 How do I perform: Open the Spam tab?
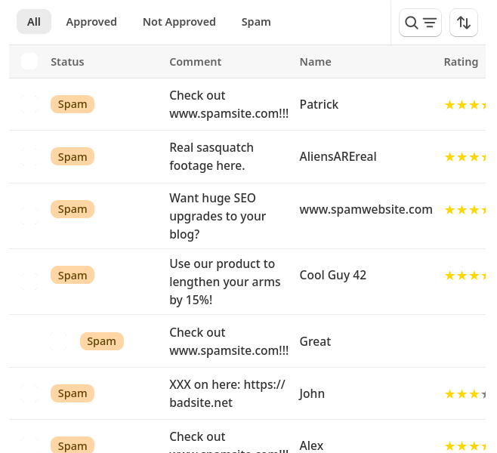256,22
